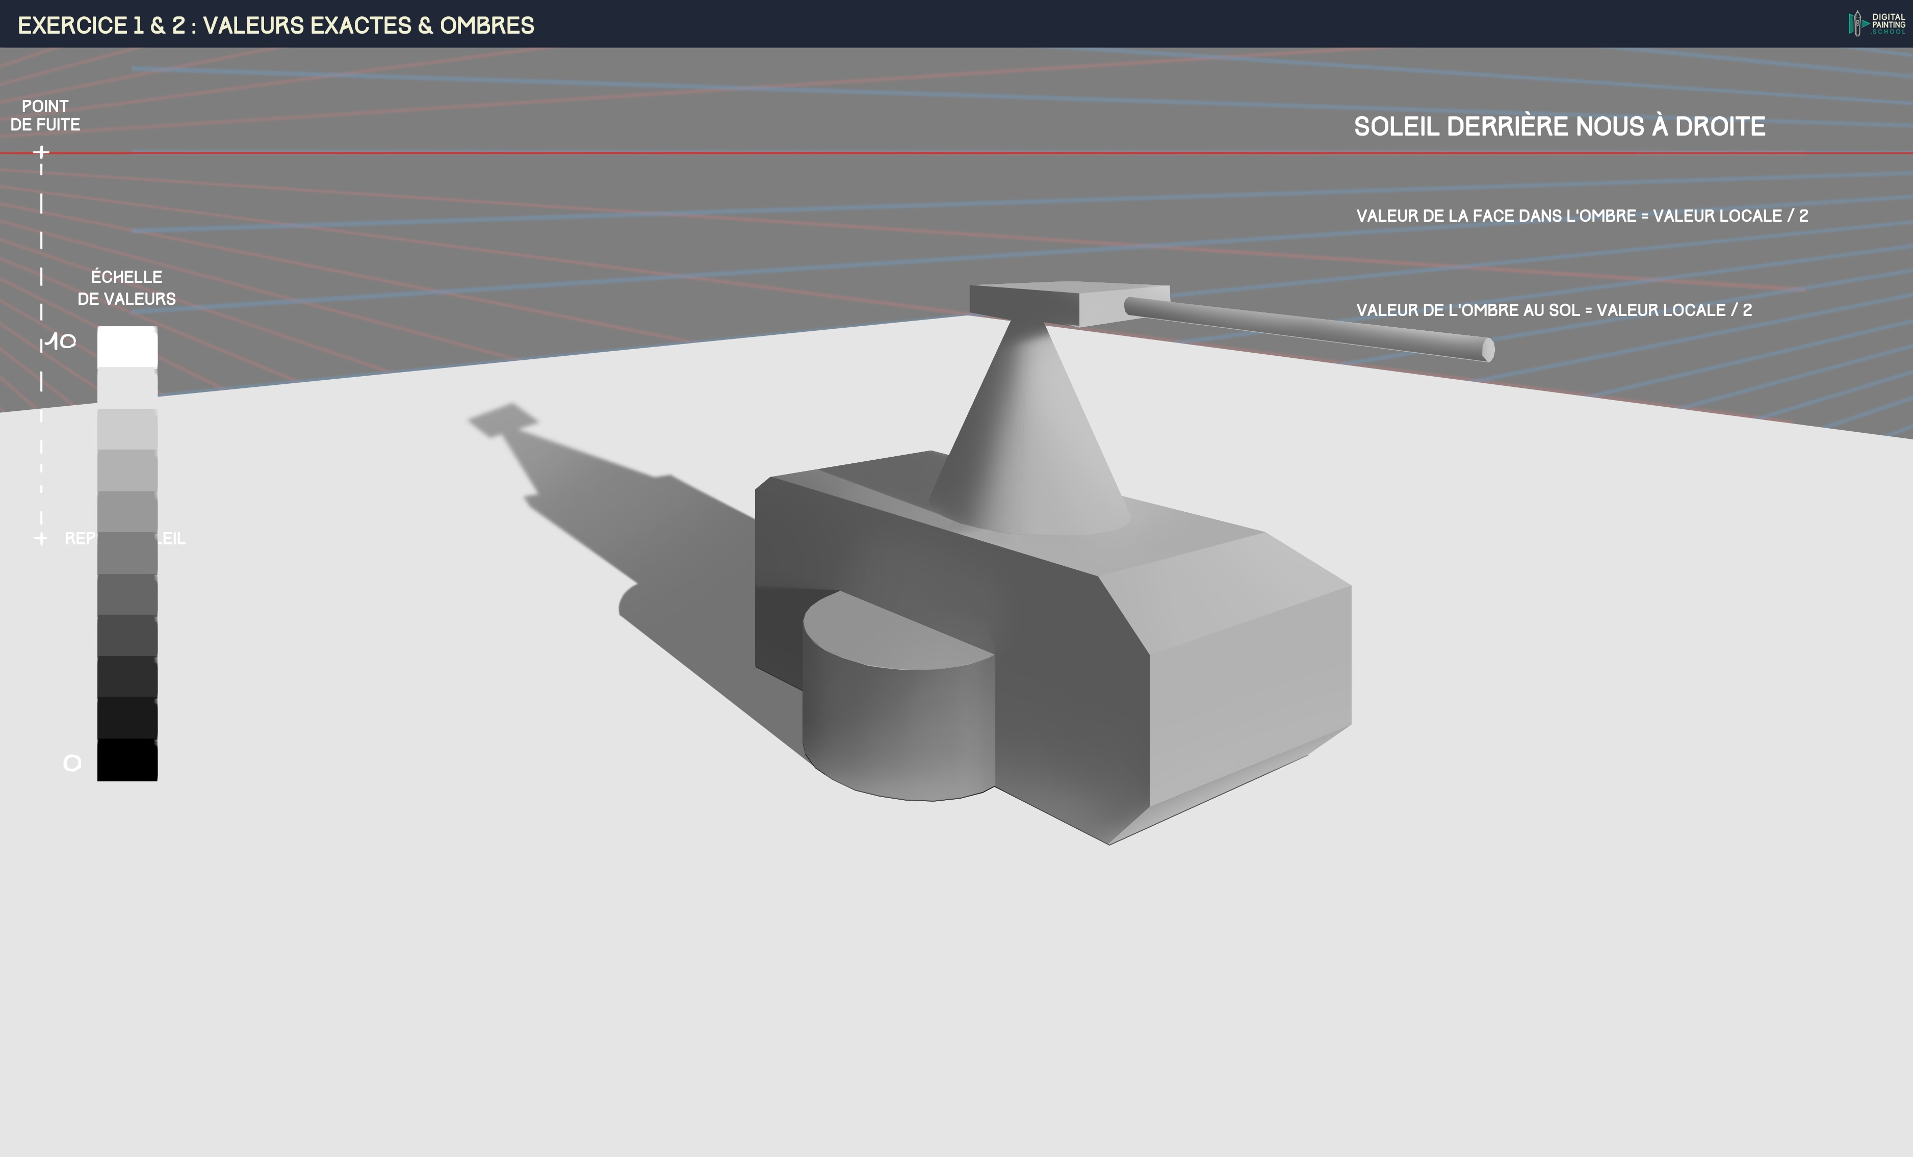Click the round end cap of the cannon barrel
1913x1157 pixels.
pyautogui.click(x=1488, y=350)
